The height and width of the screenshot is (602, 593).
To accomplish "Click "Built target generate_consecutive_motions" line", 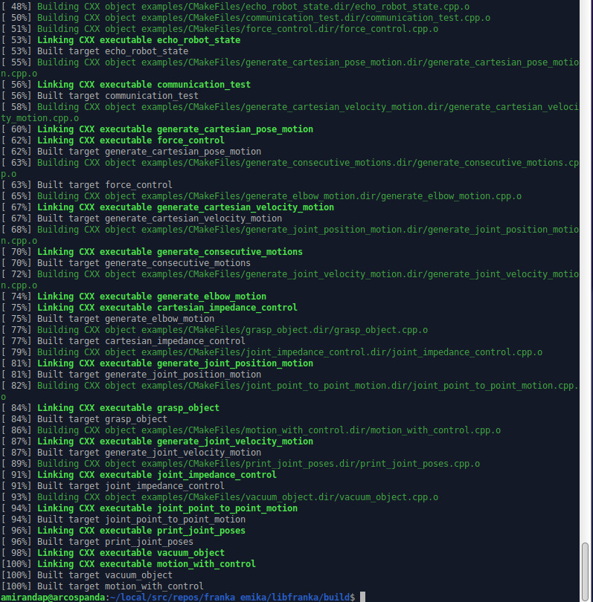I will tap(144, 263).
